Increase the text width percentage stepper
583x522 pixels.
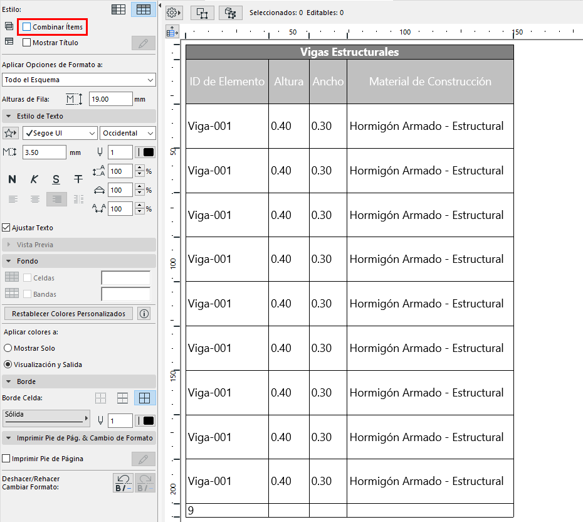pyautogui.click(x=140, y=187)
